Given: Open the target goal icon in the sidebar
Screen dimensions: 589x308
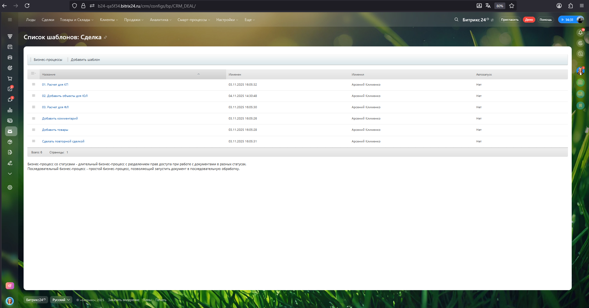Looking at the screenshot, I should 10,68.
